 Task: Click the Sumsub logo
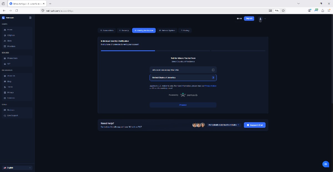[189, 95]
